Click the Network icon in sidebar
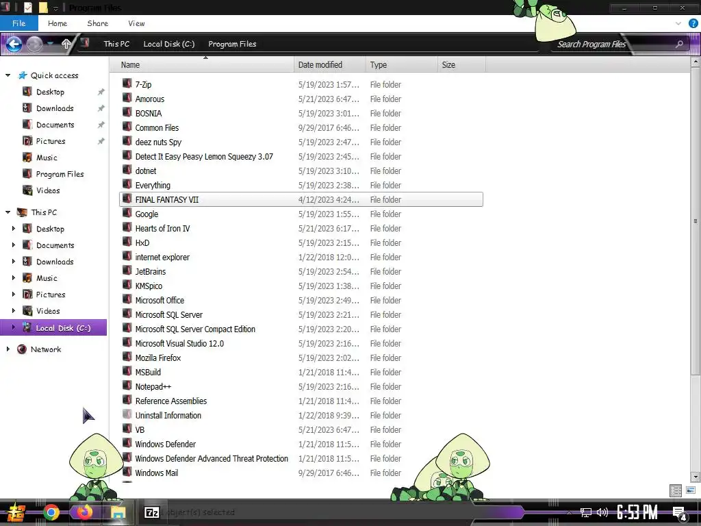Viewport: 701px width, 526px height. [21, 349]
